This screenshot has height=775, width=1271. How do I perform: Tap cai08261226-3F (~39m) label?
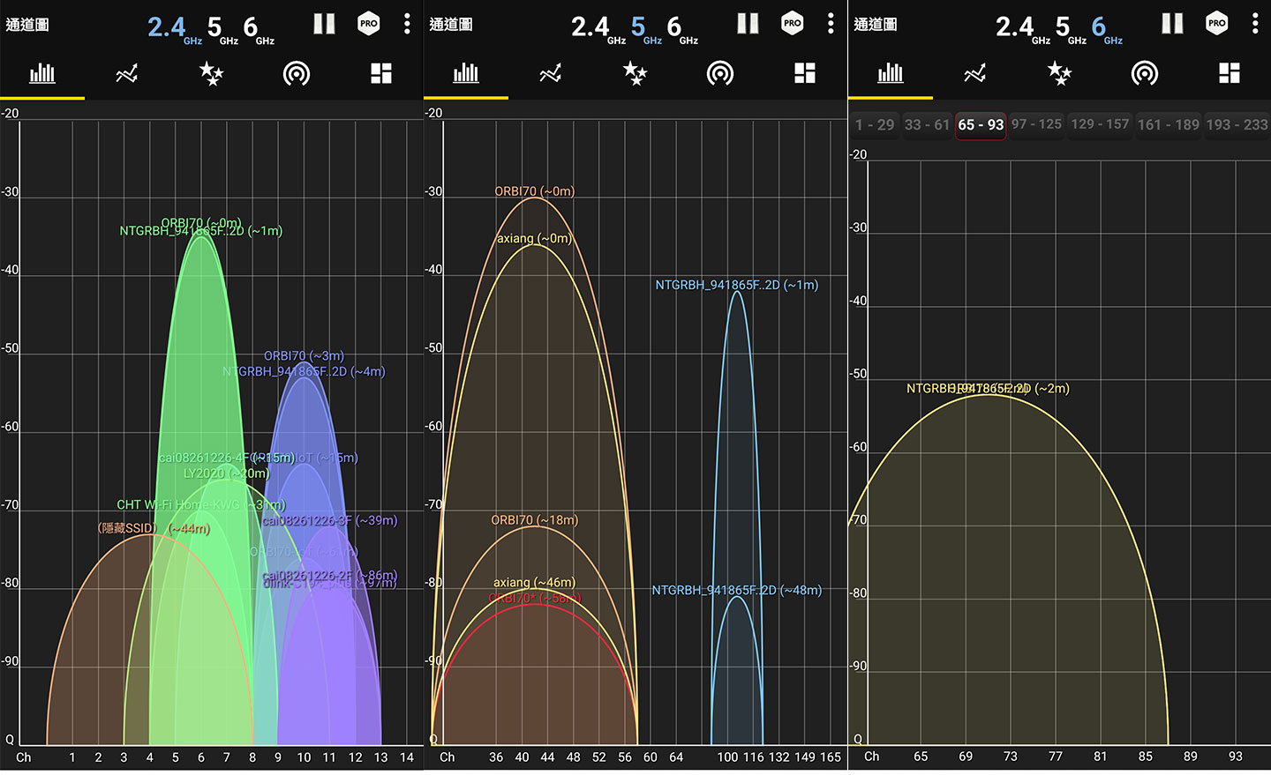tap(329, 520)
